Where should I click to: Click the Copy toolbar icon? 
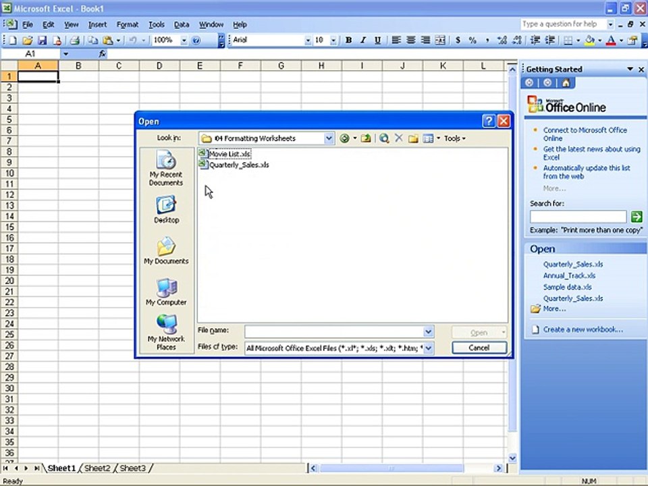93,40
